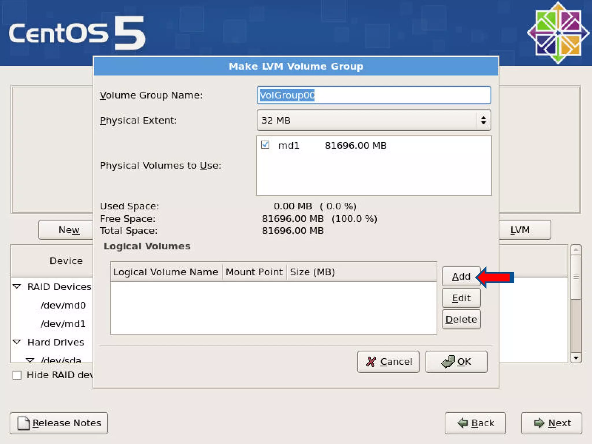Image resolution: width=592 pixels, height=444 pixels.
Task: Click the scrollbar down arrow
Action: [576, 358]
